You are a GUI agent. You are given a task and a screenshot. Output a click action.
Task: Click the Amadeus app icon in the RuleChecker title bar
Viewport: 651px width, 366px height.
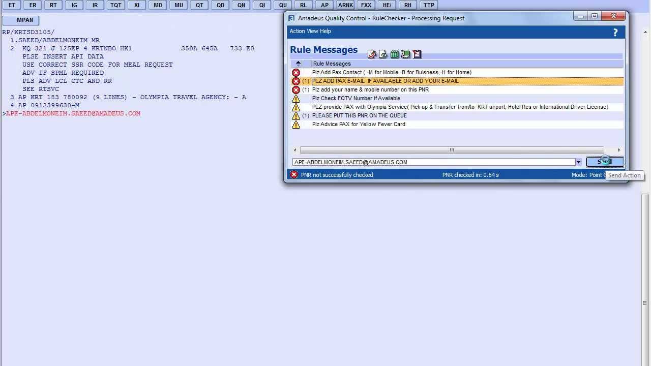(291, 18)
